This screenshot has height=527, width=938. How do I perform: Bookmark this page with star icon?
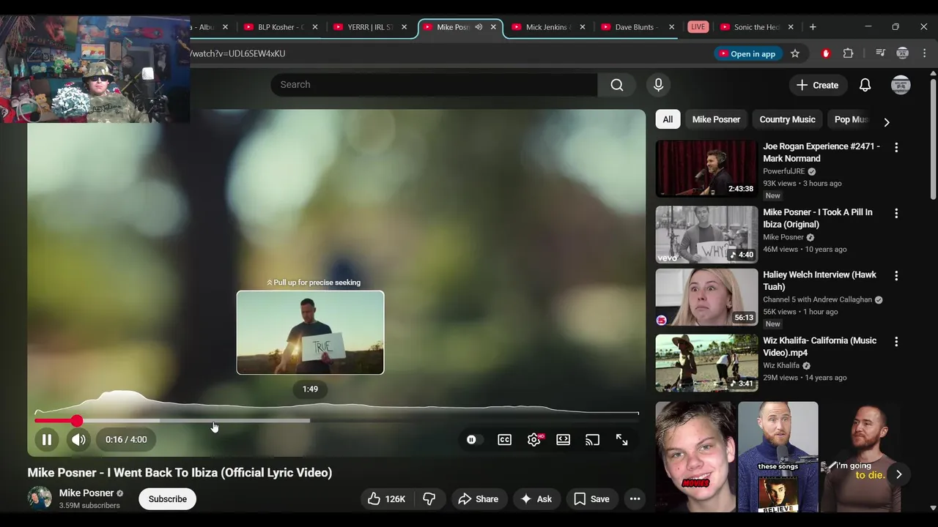[x=795, y=53]
